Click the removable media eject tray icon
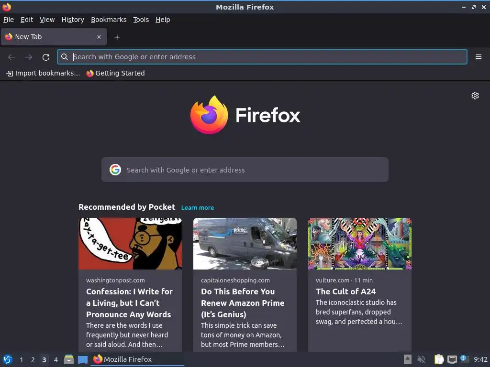The image size is (490, 367). click(x=408, y=359)
